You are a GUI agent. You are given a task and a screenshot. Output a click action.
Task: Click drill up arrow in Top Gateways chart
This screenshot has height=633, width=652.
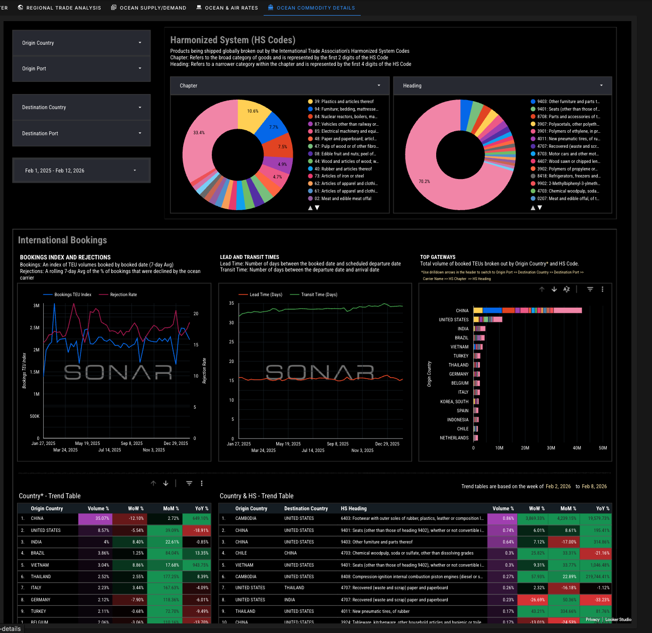click(x=542, y=289)
